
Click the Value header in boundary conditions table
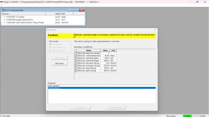tap(105, 50)
